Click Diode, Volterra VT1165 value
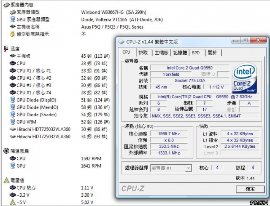The height and width of the screenshot is (206, 270). (x=122, y=19)
